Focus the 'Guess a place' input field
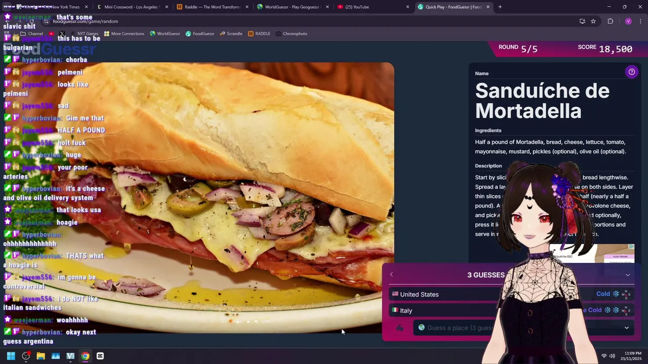Viewport: 648px width, 364px height. (523, 328)
